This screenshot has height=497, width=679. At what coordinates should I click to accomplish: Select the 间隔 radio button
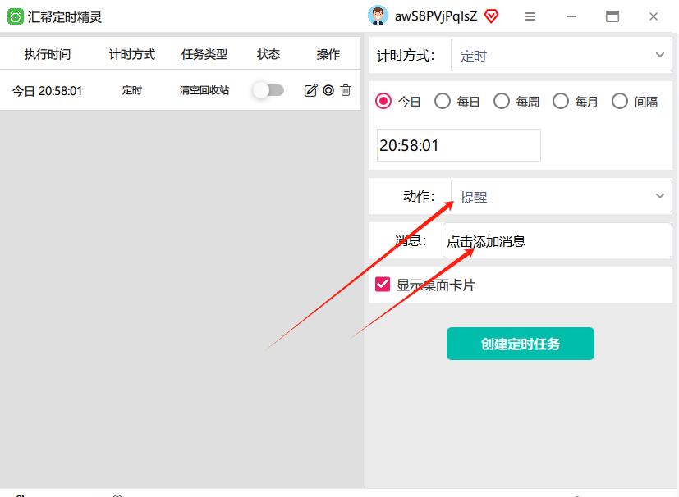[620, 101]
